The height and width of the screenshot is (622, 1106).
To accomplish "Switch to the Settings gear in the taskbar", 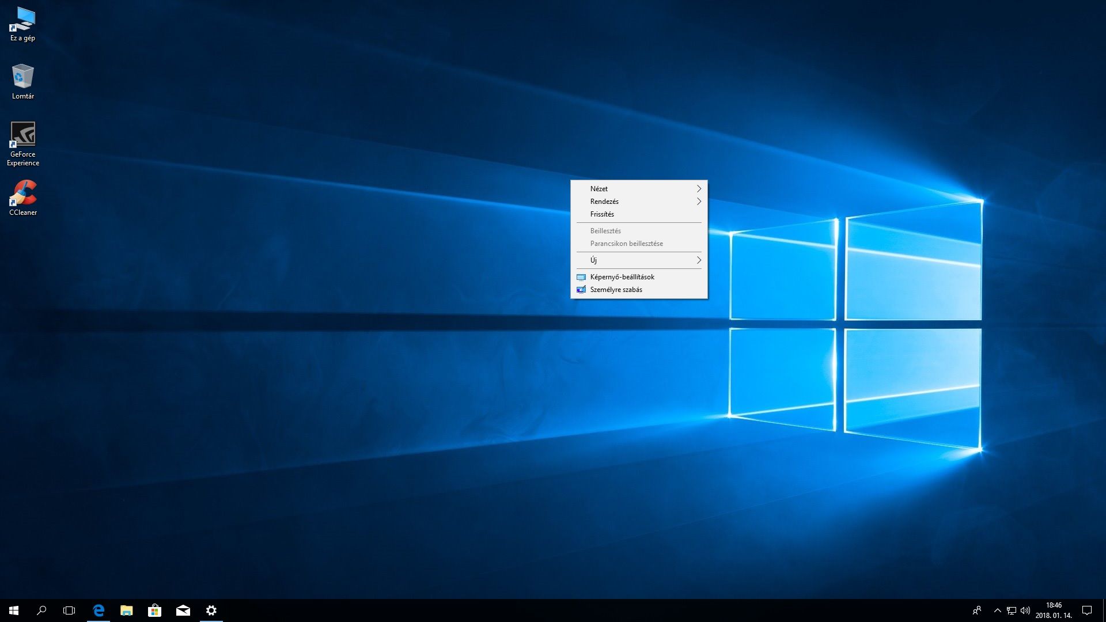I will click(211, 610).
